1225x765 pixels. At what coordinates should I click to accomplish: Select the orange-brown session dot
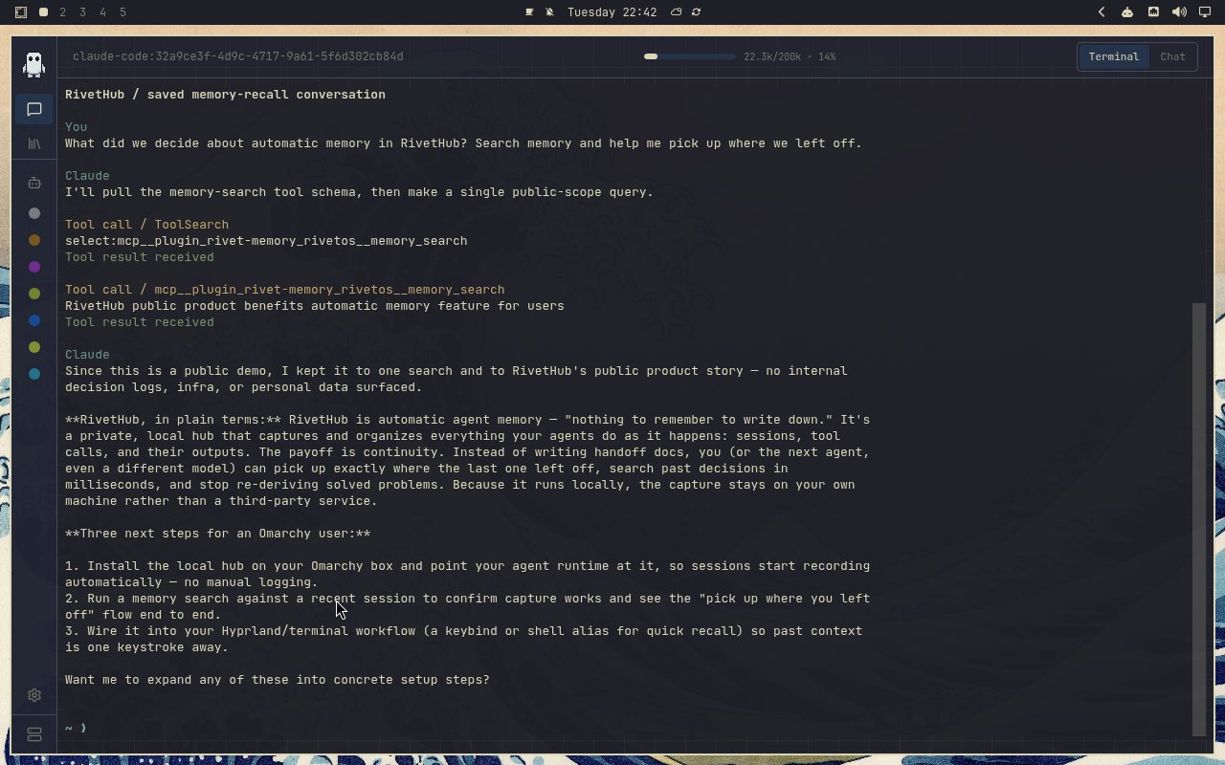coord(34,240)
